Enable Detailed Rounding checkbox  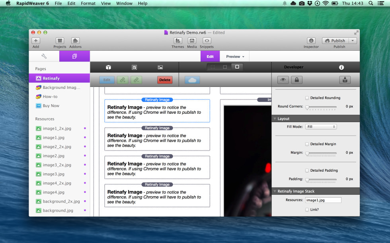coord(307,98)
